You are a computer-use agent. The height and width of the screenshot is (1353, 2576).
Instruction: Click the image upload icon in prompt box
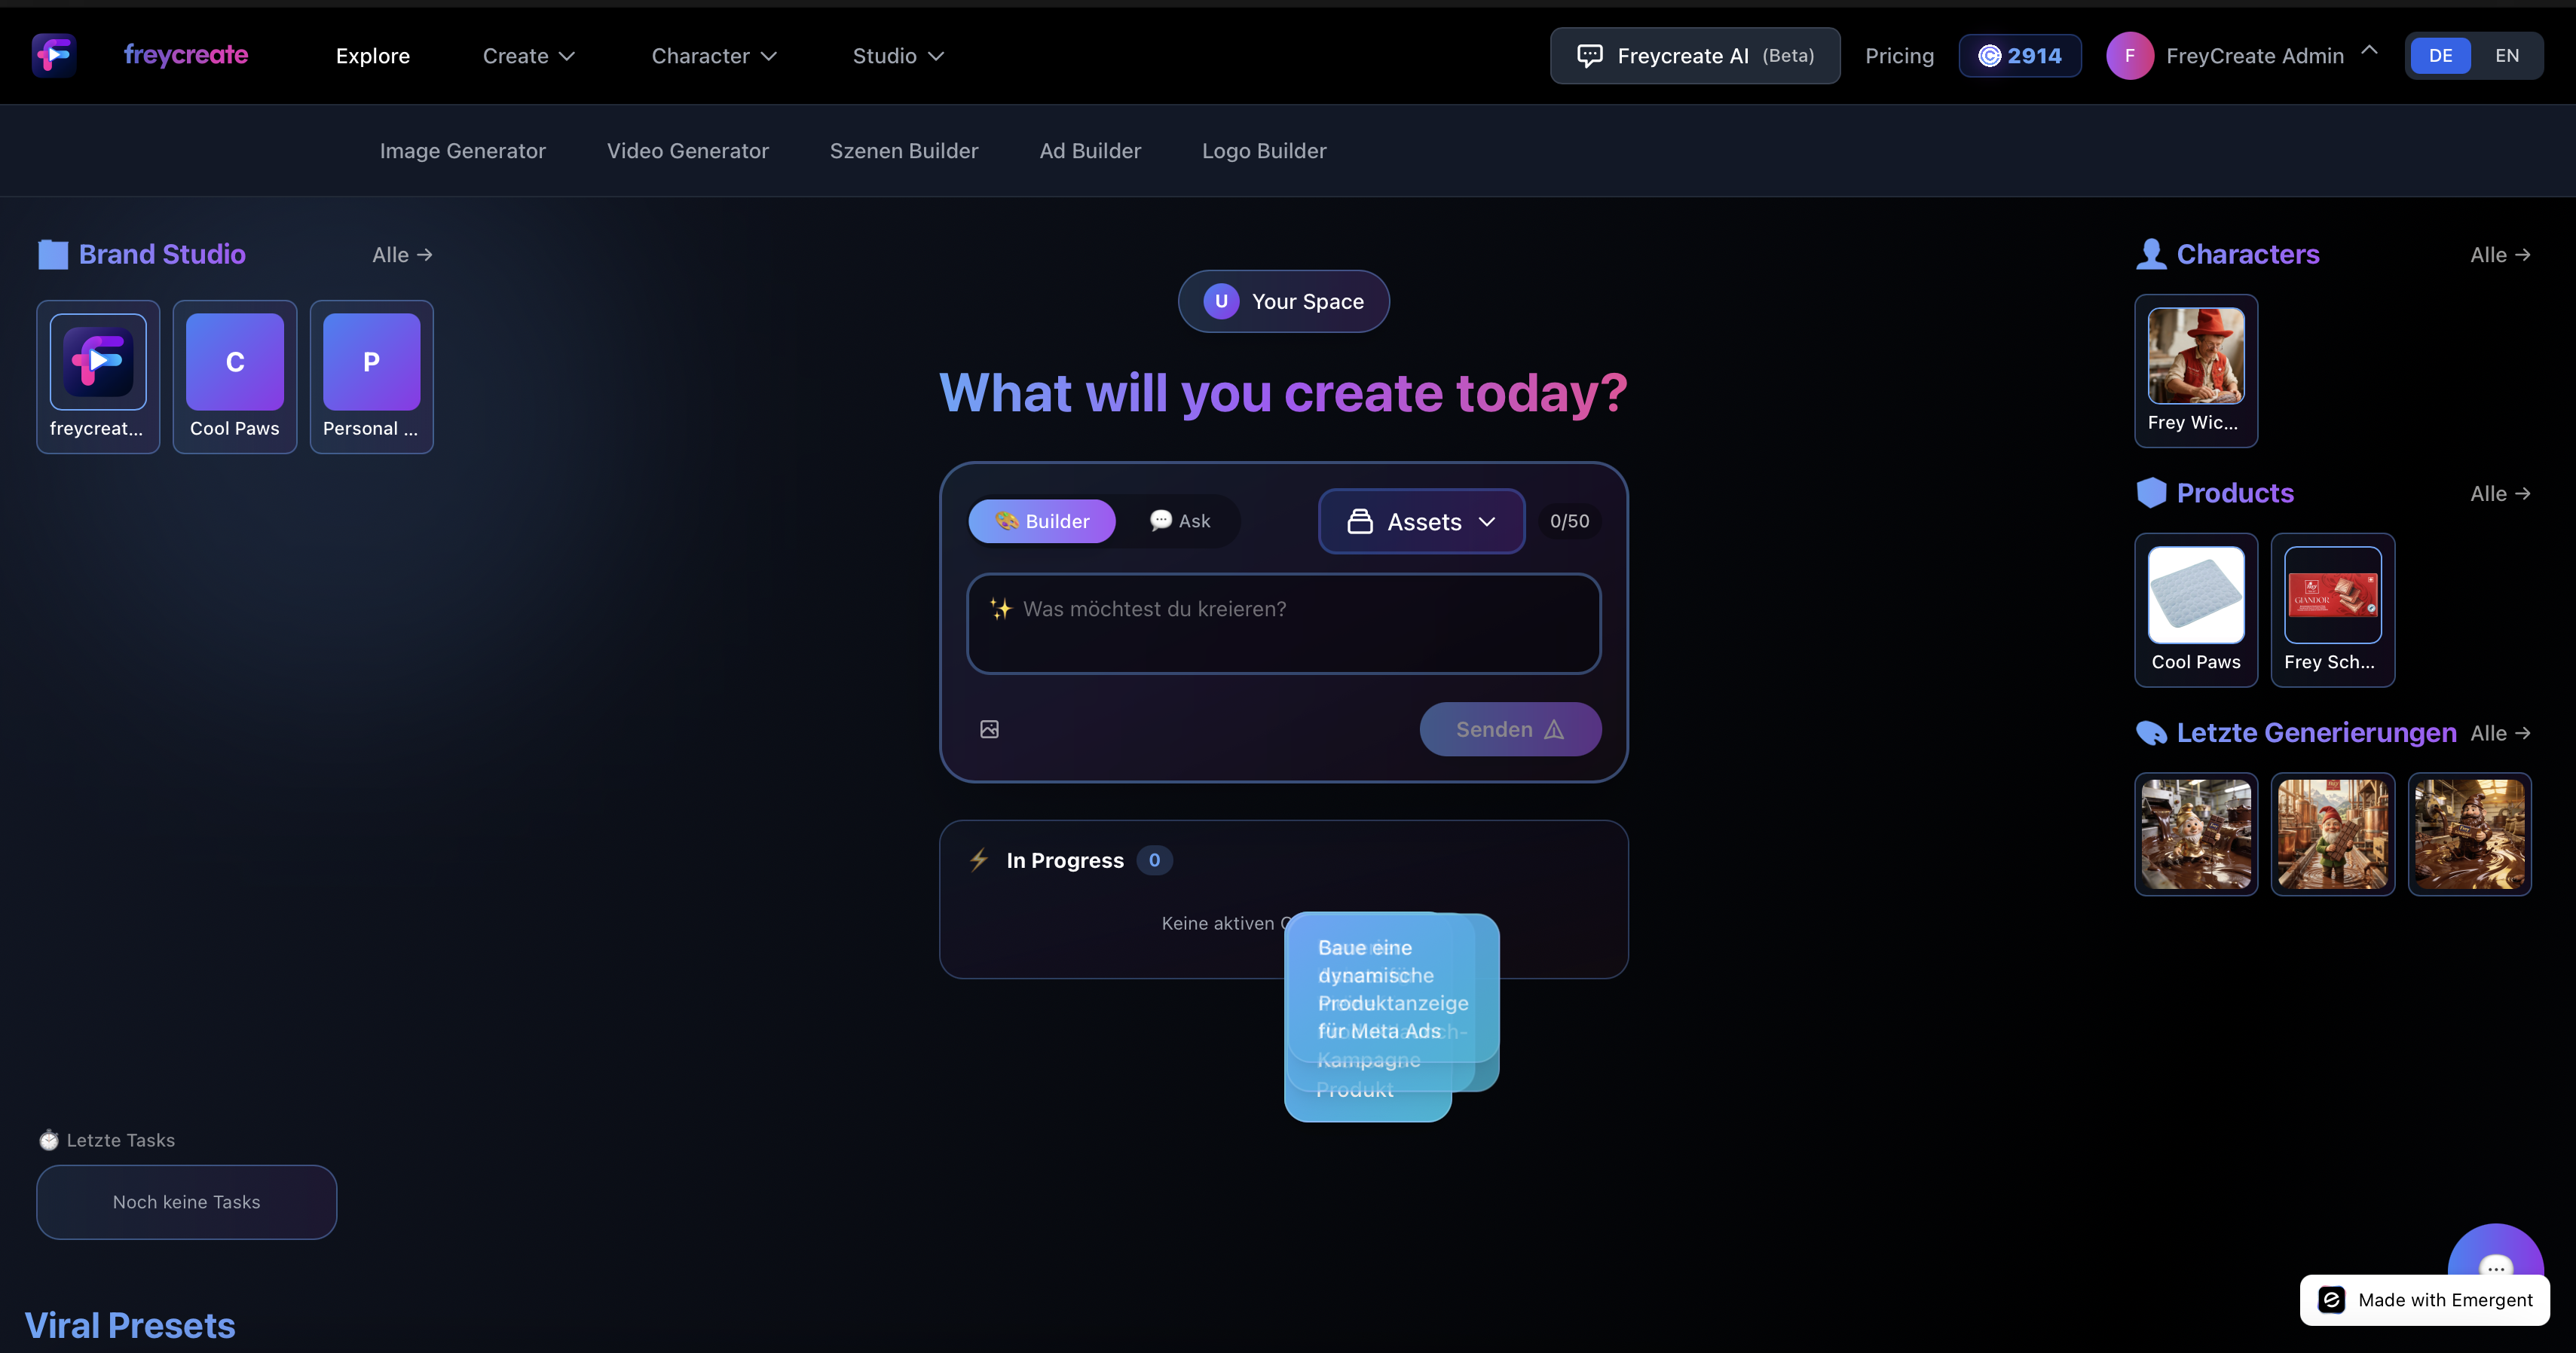(x=989, y=729)
